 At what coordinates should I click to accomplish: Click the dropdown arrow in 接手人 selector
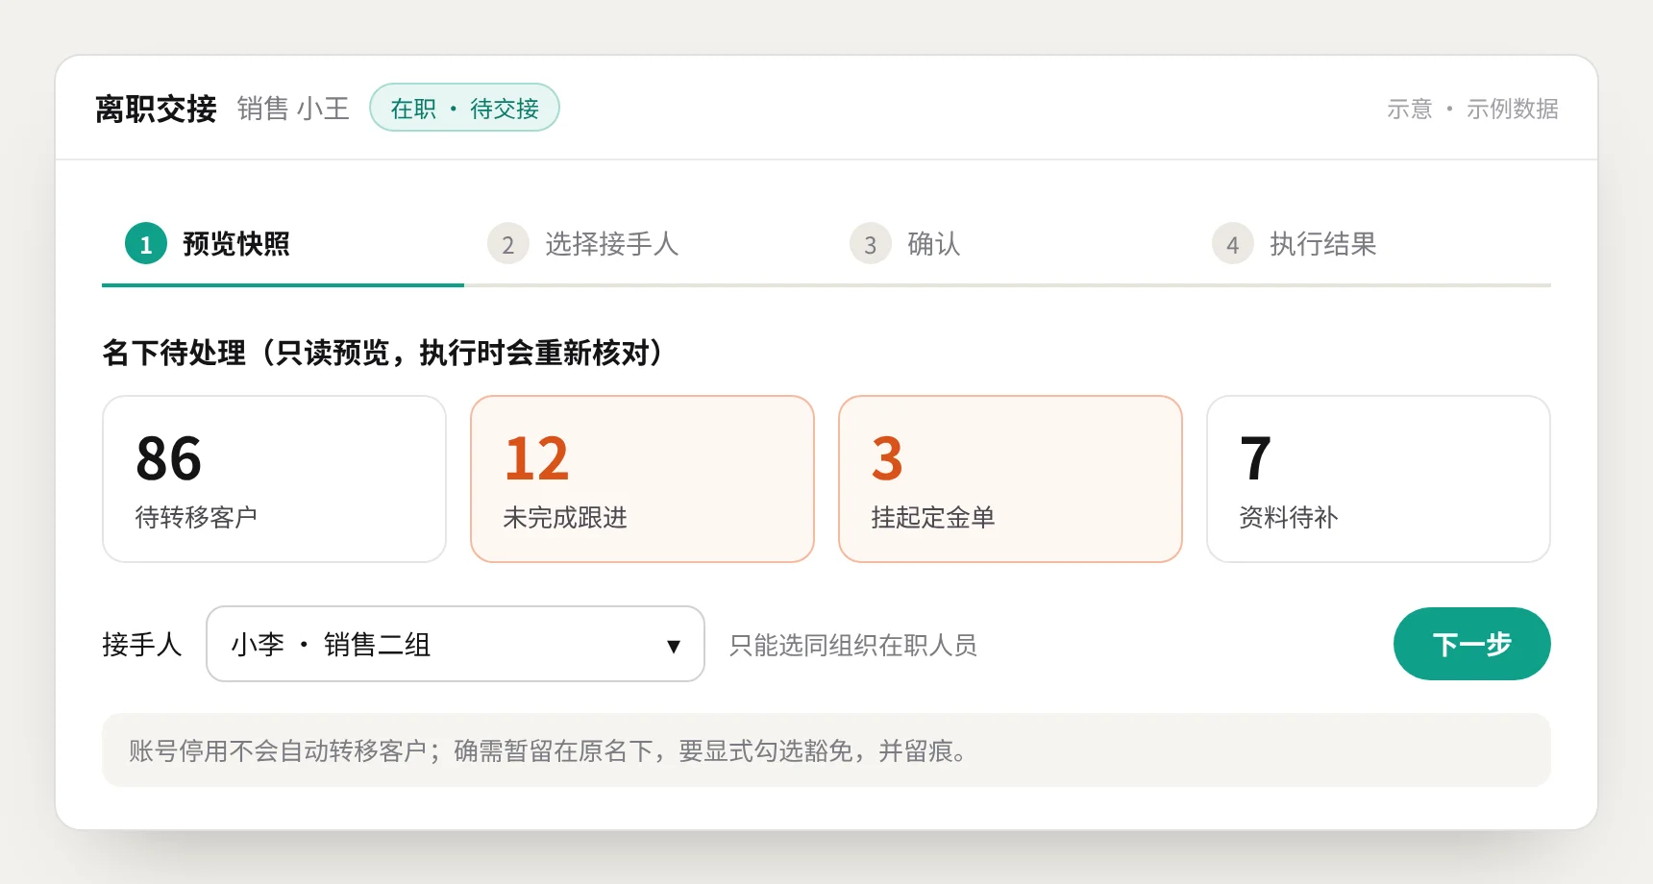coord(674,646)
